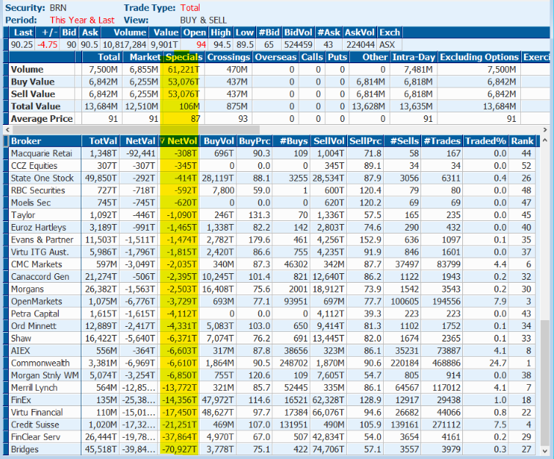Sort by the Traded% column header
554x459 pixels.
[x=486, y=141]
